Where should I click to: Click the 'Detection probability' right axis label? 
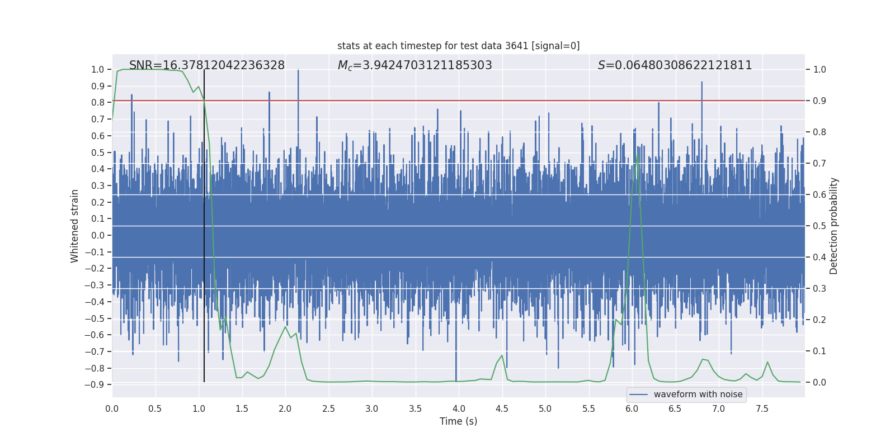coord(834,226)
